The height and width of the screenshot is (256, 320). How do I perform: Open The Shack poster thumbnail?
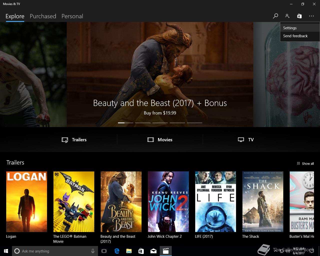[263, 202]
